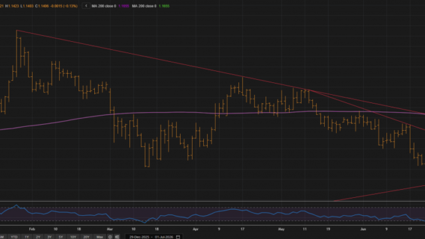Viewport: 425px width, 239px height.
Task: Select the 2Y time range
Action: [x=39, y=237]
